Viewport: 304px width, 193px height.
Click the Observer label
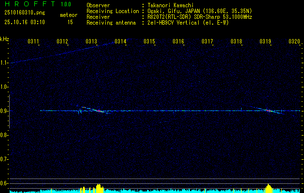pyautogui.click(x=98, y=5)
